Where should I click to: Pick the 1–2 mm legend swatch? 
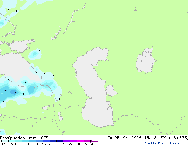[x=19, y=141]
